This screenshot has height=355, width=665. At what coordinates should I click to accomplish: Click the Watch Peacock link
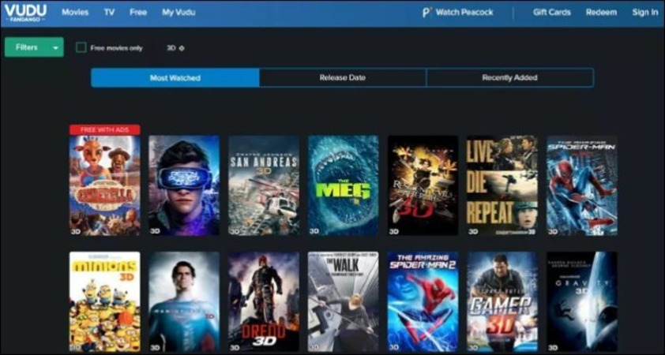point(464,13)
